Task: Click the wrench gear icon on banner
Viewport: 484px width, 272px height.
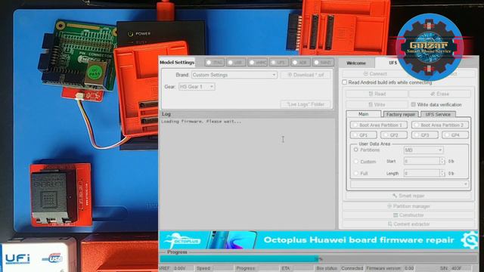Action: (469, 240)
